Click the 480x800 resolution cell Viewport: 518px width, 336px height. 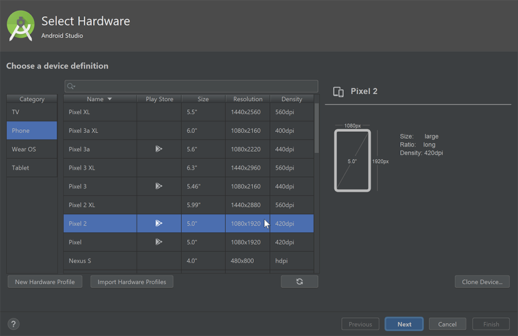pyautogui.click(x=247, y=260)
